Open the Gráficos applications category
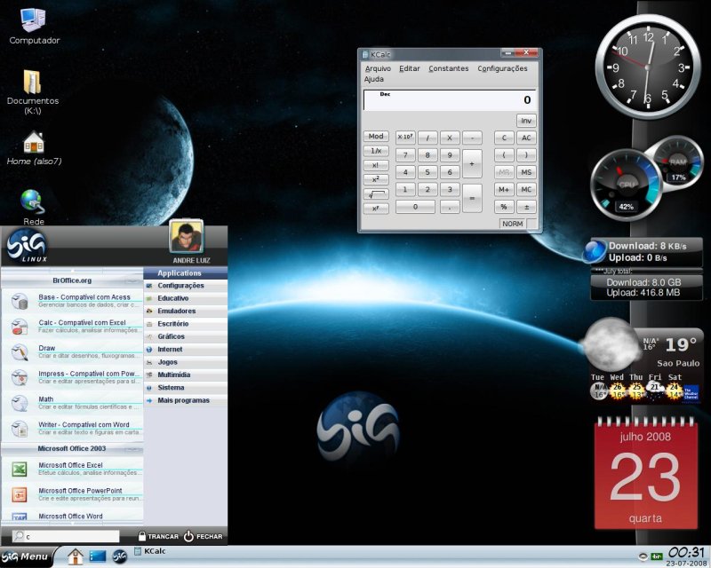This screenshot has height=568, width=711. click(x=186, y=336)
